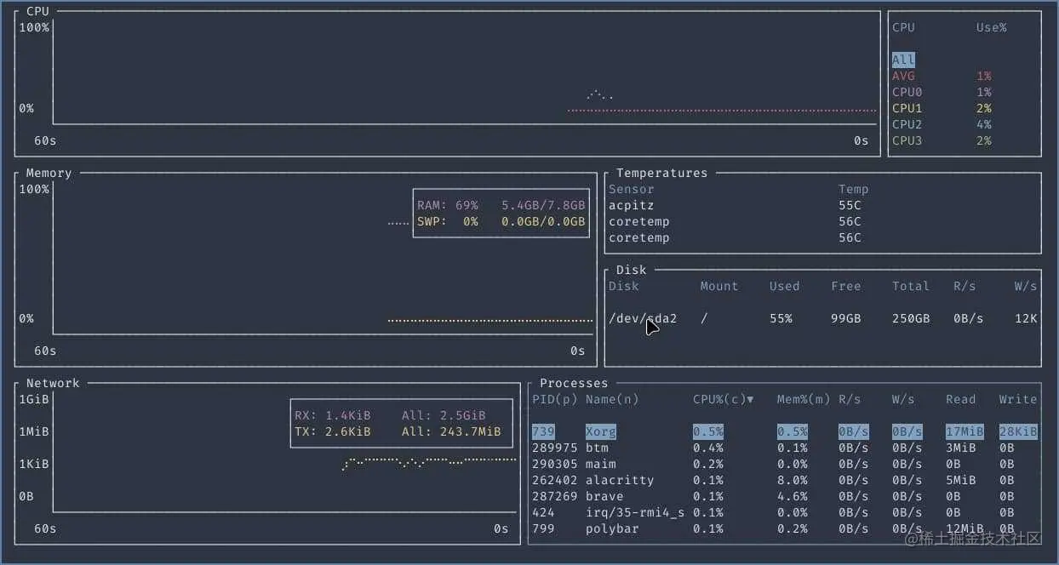Focus the Processes widget title
This screenshot has height=565, width=1059.
click(x=574, y=383)
